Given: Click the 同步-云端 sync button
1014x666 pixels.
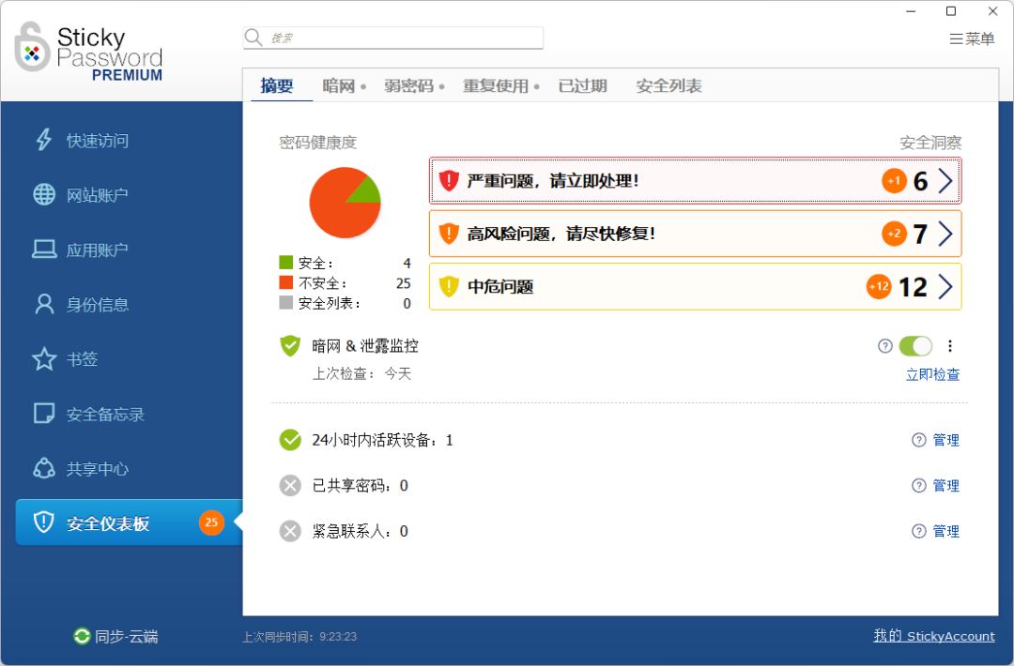Looking at the screenshot, I should pyautogui.click(x=115, y=636).
